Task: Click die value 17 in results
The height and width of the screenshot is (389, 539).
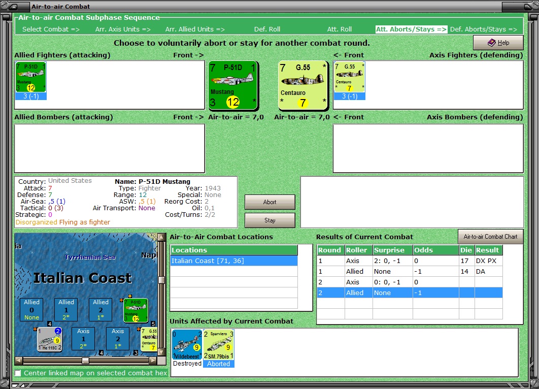Action: 467,261
